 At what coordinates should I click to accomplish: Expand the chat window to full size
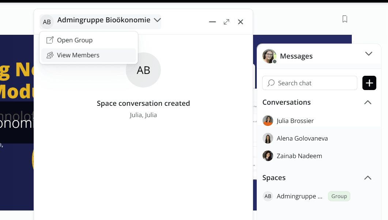(x=226, y=22)
